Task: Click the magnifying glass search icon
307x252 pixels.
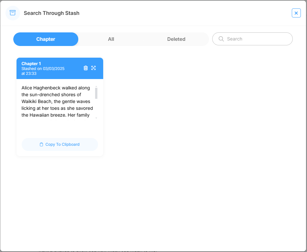Action: click(221, 39)
